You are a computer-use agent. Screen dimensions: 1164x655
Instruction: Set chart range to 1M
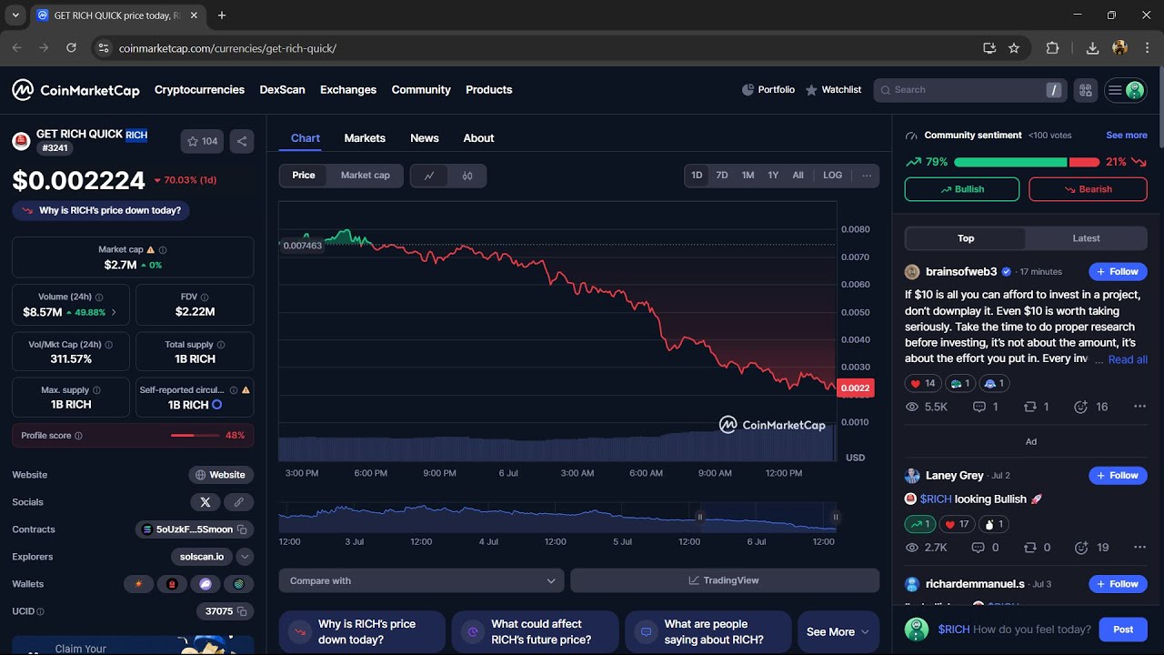pyautogui.click(x=748, y=176)
